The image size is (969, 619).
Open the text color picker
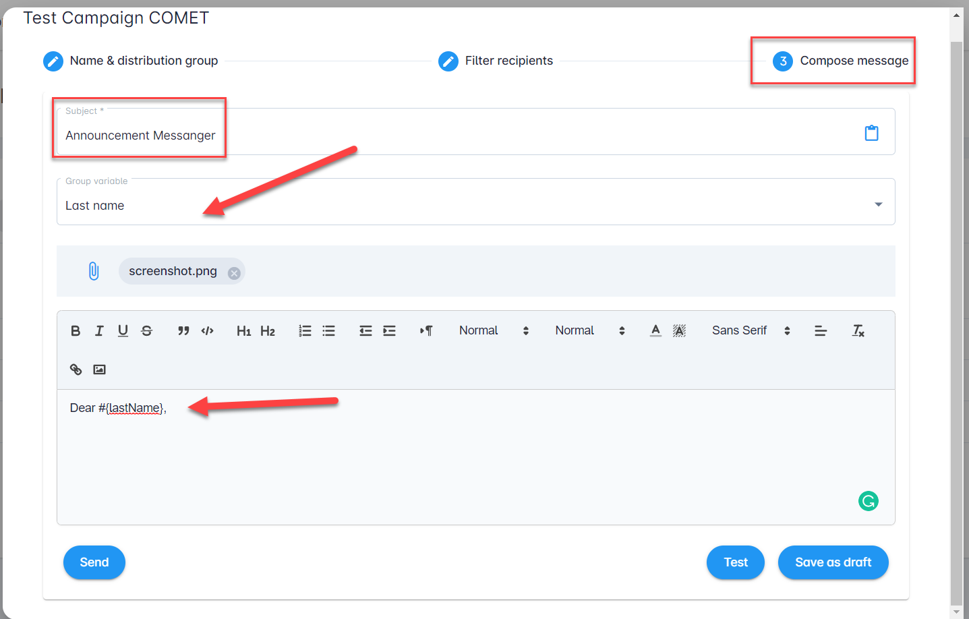click(655, 330)
